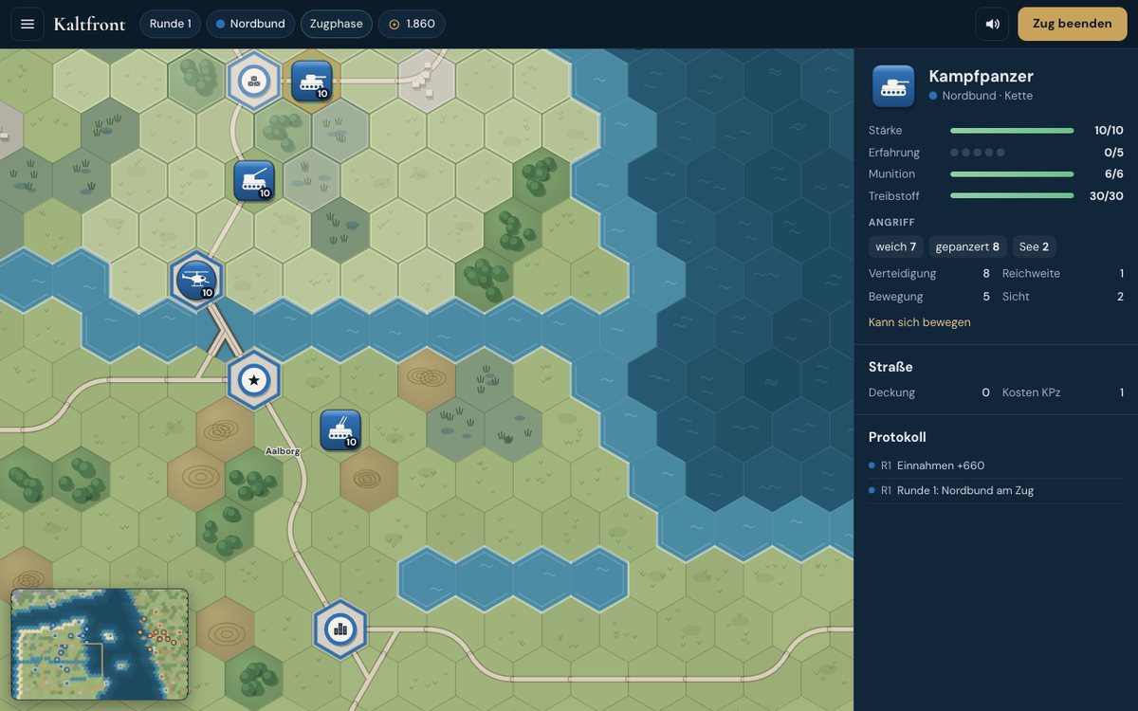
Task: Click the Zugphase phase pill
Action: [x=337, y=24]
